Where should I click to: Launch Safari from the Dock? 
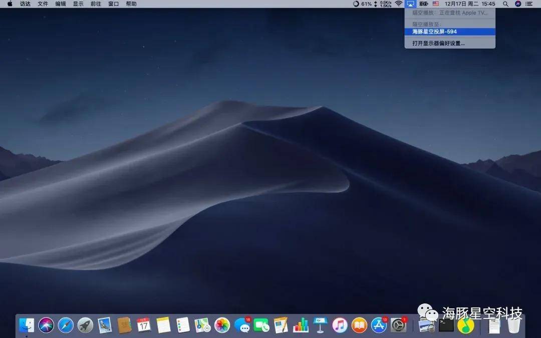pos(66,325)
